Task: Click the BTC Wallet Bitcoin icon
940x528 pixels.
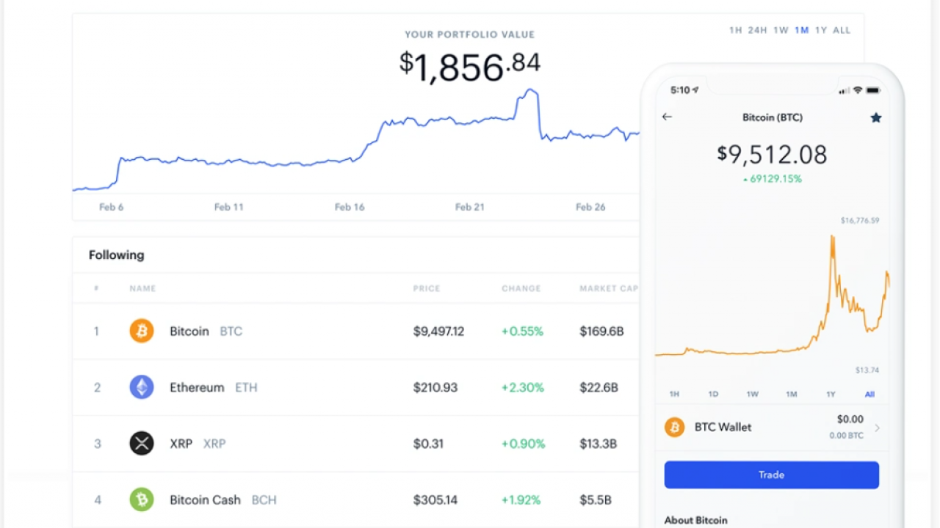Action: 674,427
